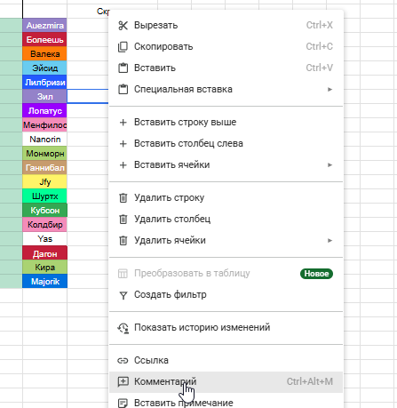Choose Вставить примечание
The height and width of the screenshot is (408, 397).
(226, 402)
